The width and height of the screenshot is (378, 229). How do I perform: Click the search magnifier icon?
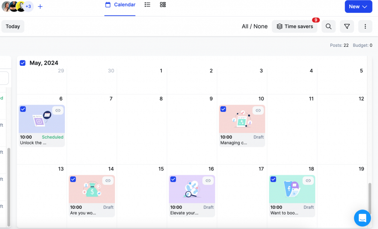click(x=329, y=26)
